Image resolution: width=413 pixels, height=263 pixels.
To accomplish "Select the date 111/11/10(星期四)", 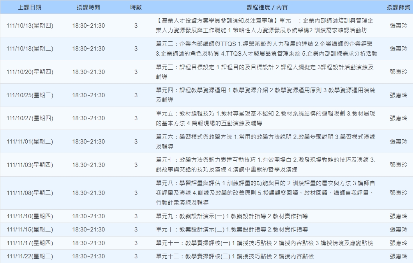I will (30, 216).
